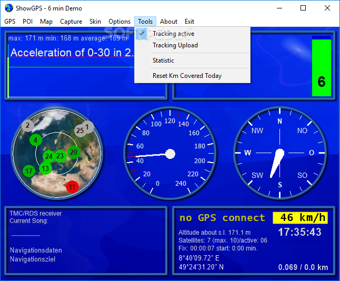Close the open Tools menu
The width and height of the screenshot is (340, 281).
pos(145,22)
